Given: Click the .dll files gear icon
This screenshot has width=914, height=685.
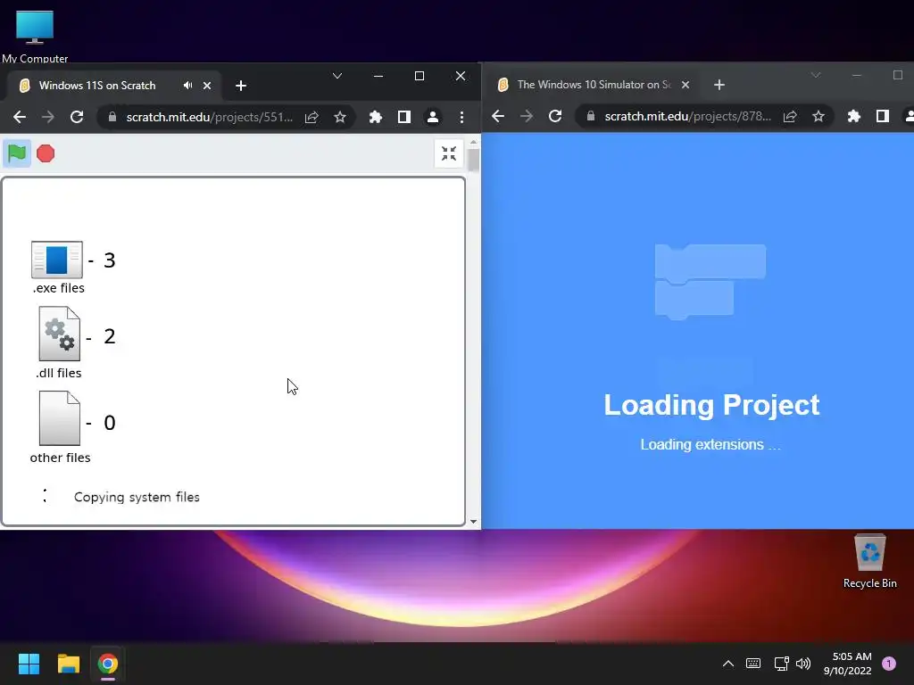Looking at the screenshot, I should pos(60,334).
